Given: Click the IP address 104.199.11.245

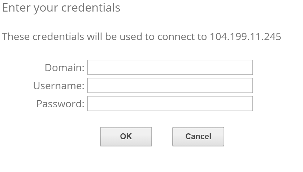Looking at the screenshot, I should pos(245,36).
